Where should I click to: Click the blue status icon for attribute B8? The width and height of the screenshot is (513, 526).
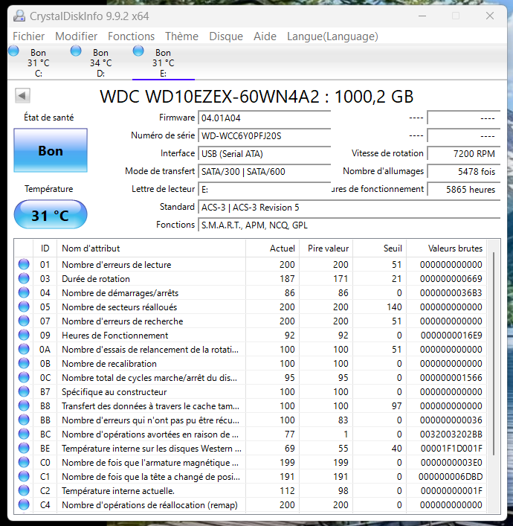tap(24, 405)
